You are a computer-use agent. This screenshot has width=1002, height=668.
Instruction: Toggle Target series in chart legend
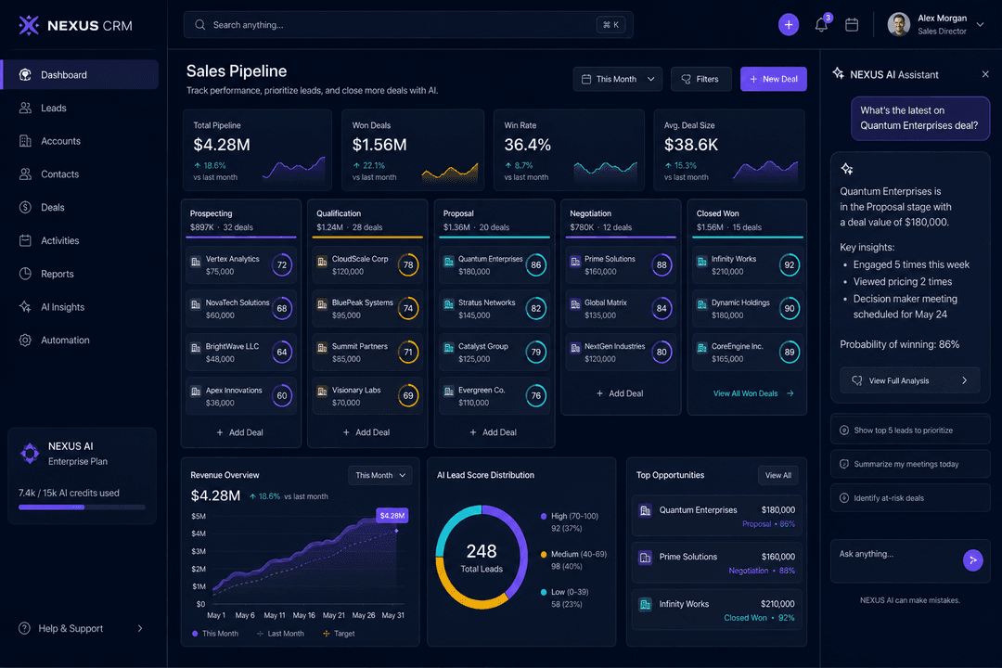point(339,634)
